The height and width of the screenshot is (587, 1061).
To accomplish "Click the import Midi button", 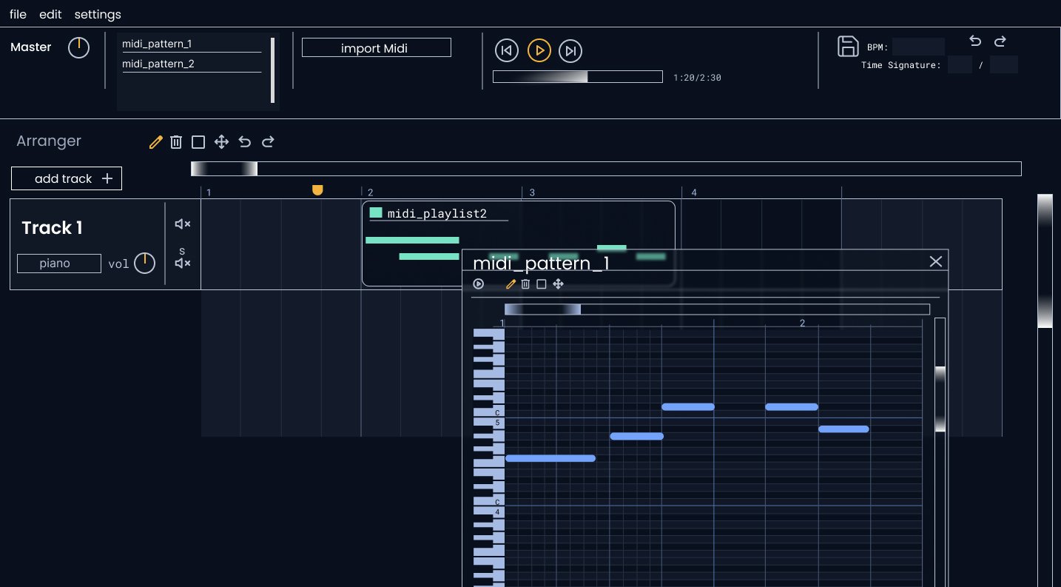I will [x=376, y=48].
